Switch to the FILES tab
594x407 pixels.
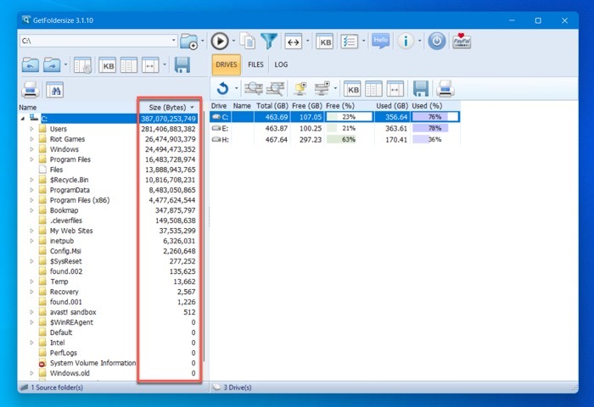[255, 64]
